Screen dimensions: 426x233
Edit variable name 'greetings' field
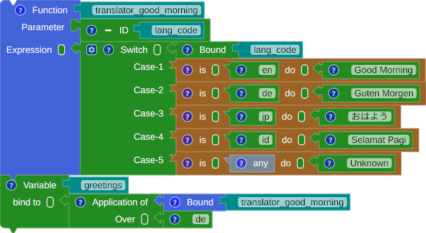pyautogui.click(x=103, y=185)
